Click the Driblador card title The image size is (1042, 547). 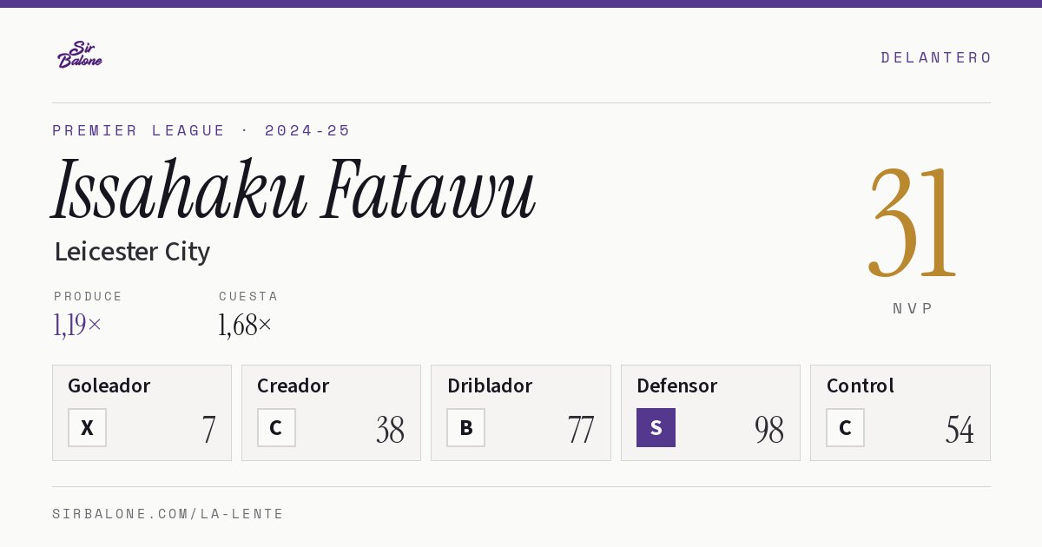tap(490, 386)
